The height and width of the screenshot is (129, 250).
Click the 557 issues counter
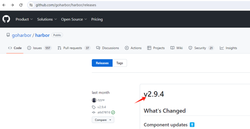pos(48,48)
